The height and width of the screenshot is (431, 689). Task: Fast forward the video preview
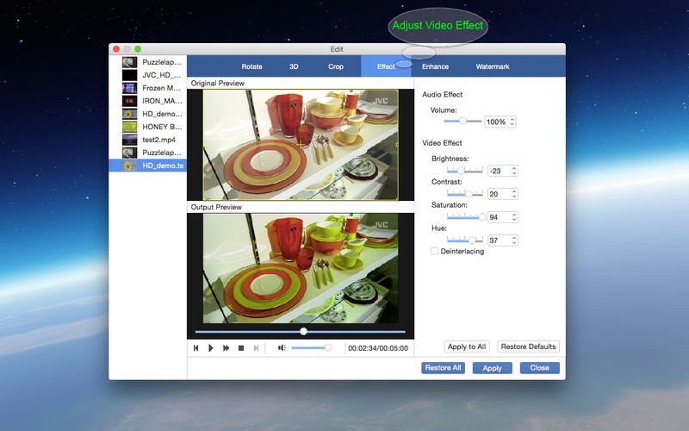226,348
